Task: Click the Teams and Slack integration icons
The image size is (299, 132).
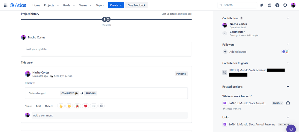Action: 285,52
